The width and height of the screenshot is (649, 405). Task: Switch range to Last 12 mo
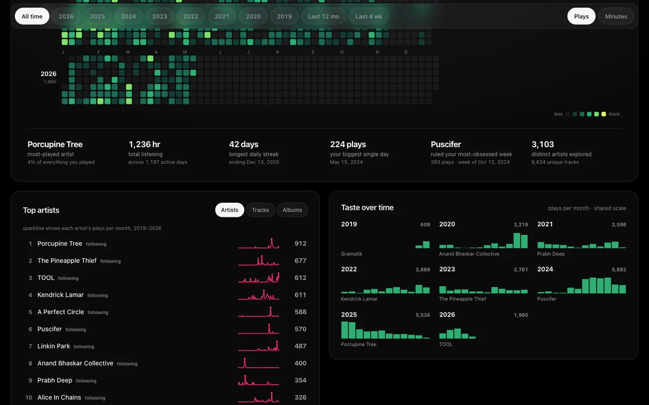[324, 16]
